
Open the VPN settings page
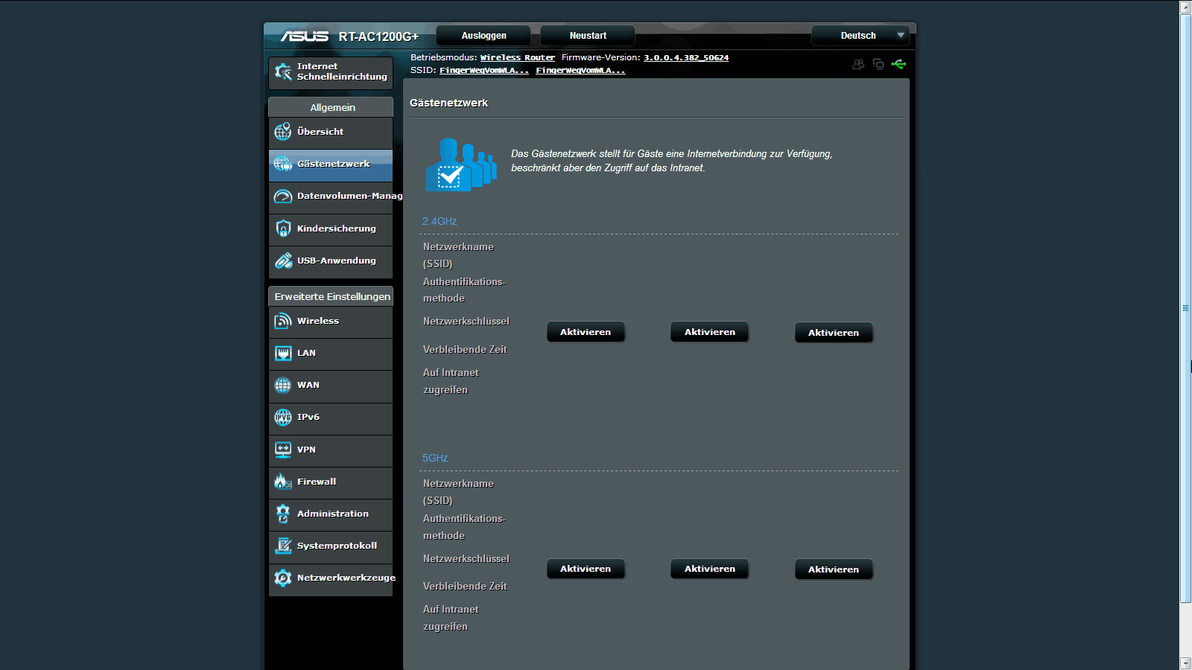331,450
